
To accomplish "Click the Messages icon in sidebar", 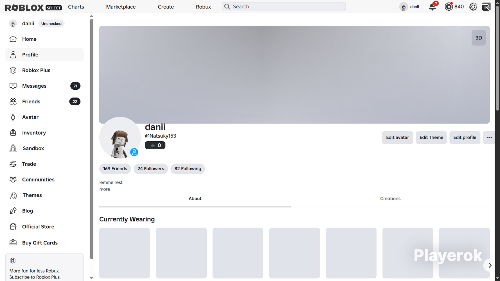I will 13,86.
